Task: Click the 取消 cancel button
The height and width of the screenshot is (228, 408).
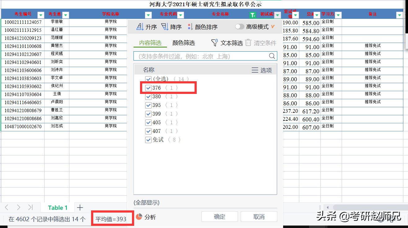Action: click(x=259, y=217)
